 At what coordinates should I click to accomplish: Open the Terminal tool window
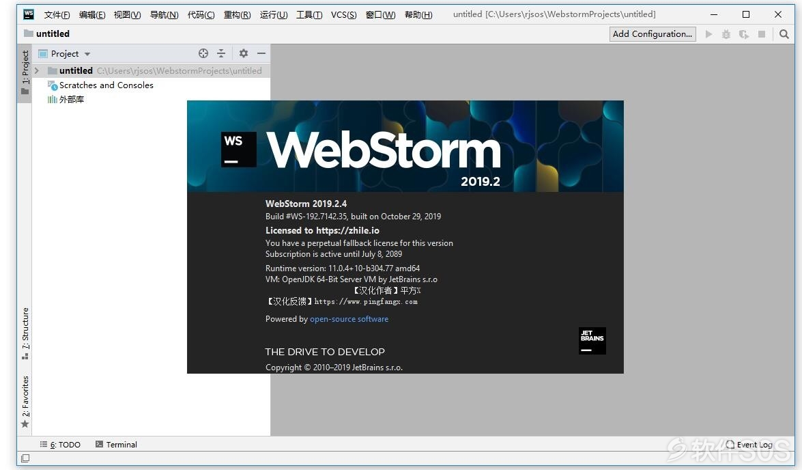pos(116,445)
